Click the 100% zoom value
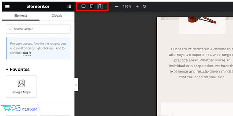Viewport: 233px width, 116px height. 127,6
